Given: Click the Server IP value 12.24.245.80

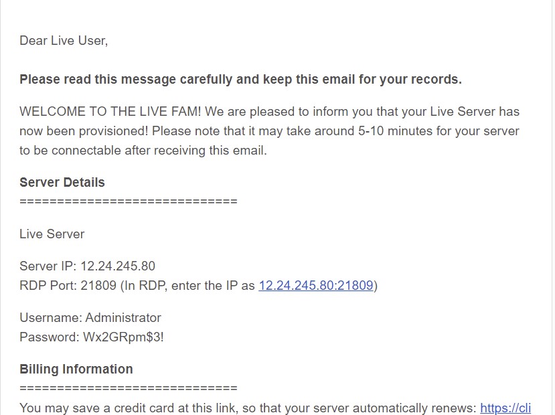Looking at the screenshot, I should [118, 266].
